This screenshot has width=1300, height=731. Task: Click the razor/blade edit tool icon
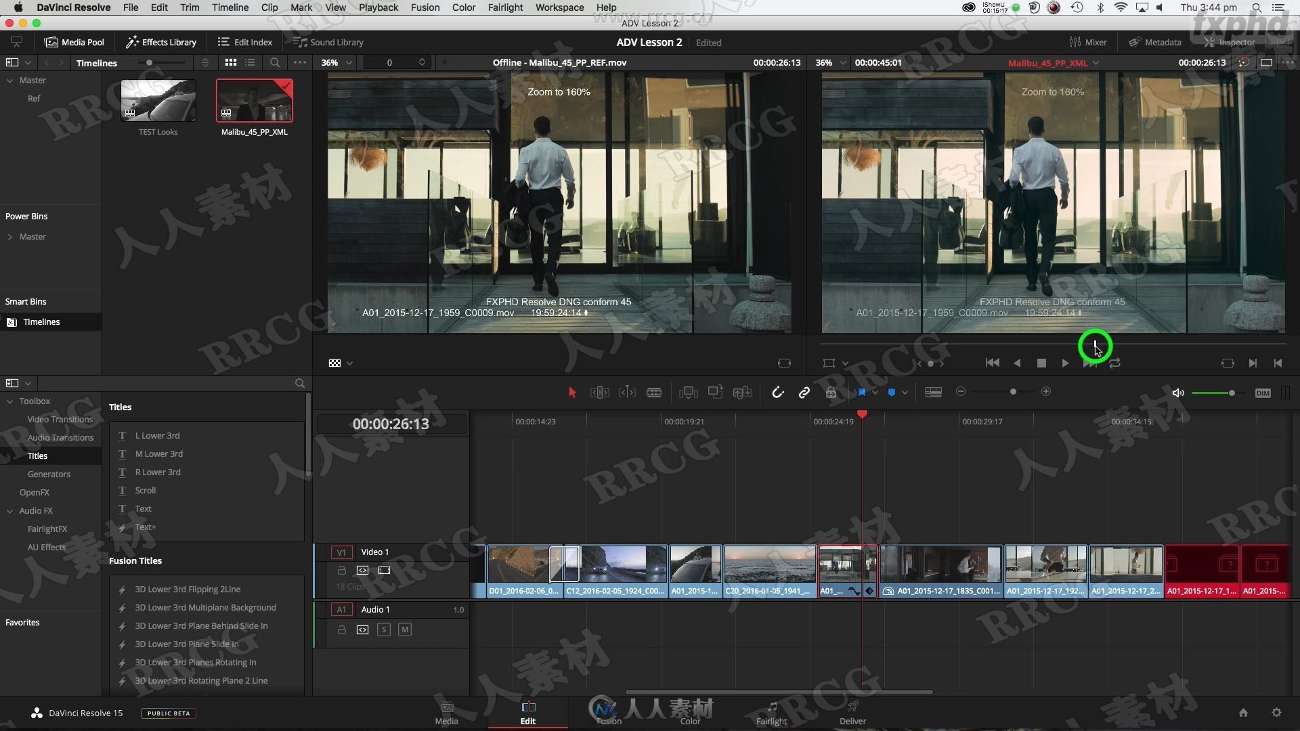[655, 392]
